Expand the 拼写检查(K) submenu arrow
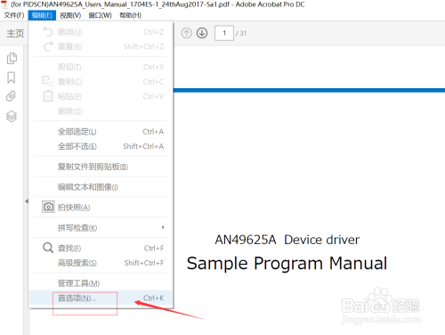The height and width of the screenshot is (335, 445). point(163,227)
